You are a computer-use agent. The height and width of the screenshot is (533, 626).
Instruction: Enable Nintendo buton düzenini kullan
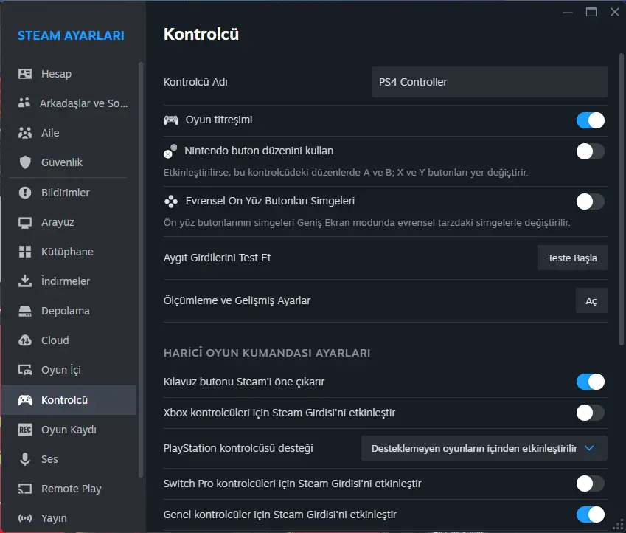pos(590,151)
